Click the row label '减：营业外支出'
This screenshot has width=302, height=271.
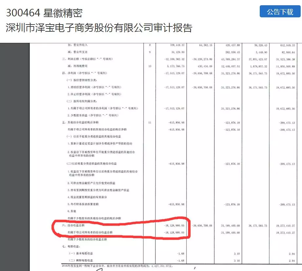coord(78,52)
